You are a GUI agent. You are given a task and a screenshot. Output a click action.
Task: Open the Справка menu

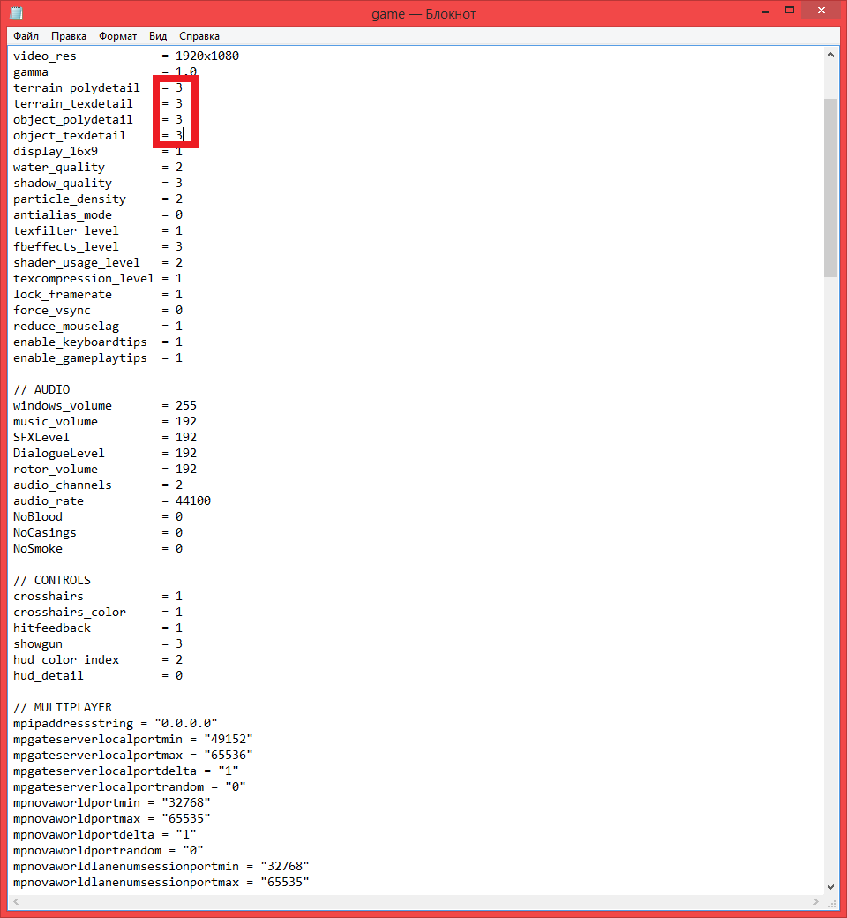click(x=199, y=36)
